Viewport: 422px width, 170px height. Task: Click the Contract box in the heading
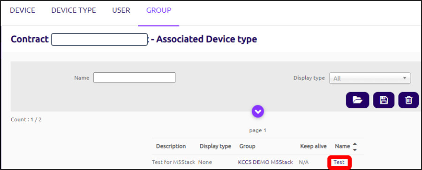[x=99, y=39]
